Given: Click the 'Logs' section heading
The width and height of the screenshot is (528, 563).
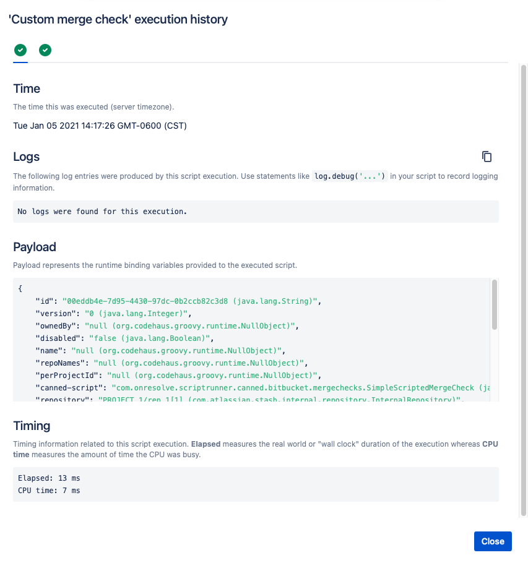Looking at the screenshot, I should [26, 157].
